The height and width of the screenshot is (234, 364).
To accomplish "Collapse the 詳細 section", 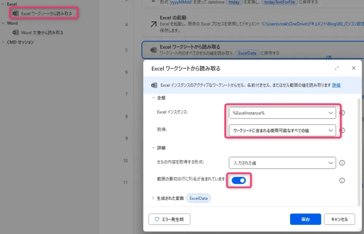I will pyautogui.click(x=153, y=148).
